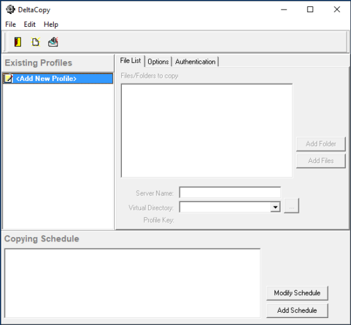Switch to the File List tab

pyautogui.click(x=130, y=61)
